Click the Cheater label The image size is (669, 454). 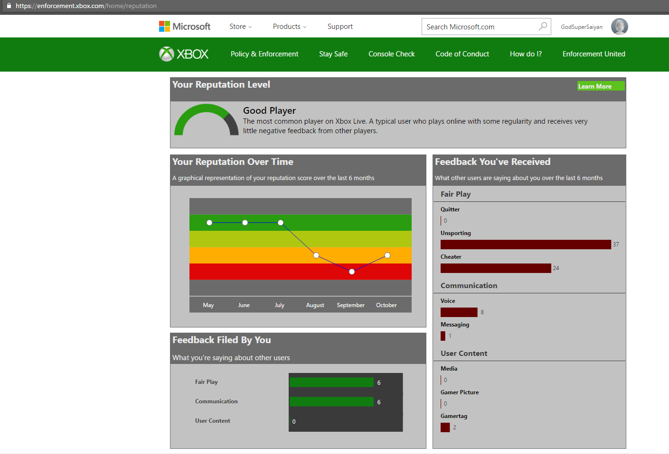tap(451, 257)
